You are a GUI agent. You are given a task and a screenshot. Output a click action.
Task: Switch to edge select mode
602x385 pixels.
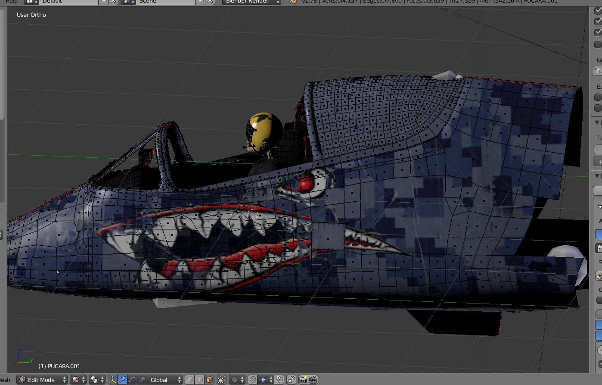199,380
